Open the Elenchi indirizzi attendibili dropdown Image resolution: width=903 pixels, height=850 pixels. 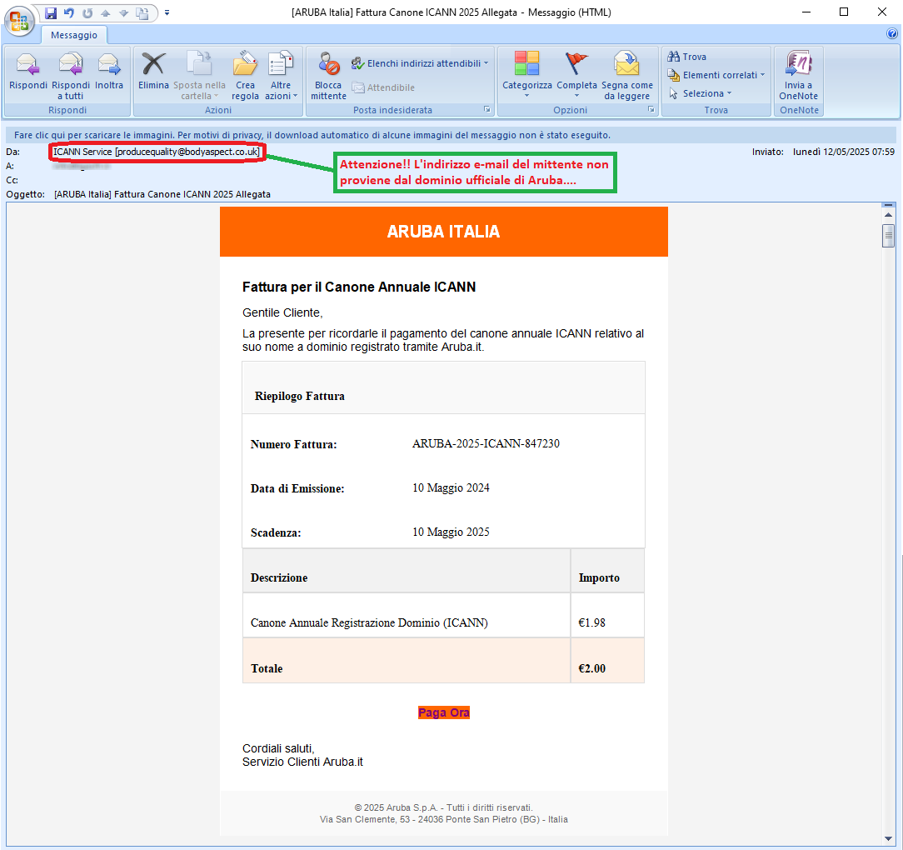pos(420,63)
